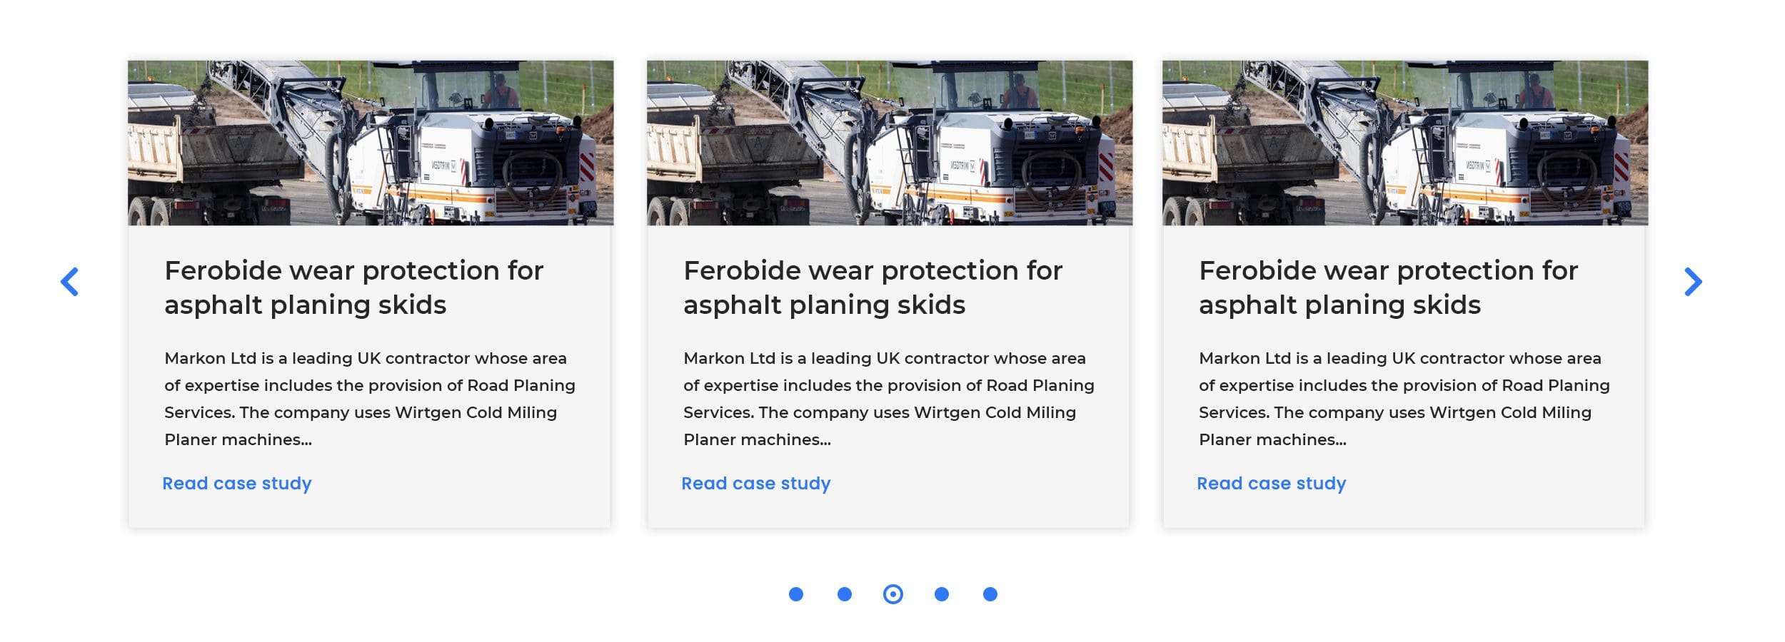Click the previous slide left arrow
Viewport: 1785px width, 642px height.
coord(69,282)
